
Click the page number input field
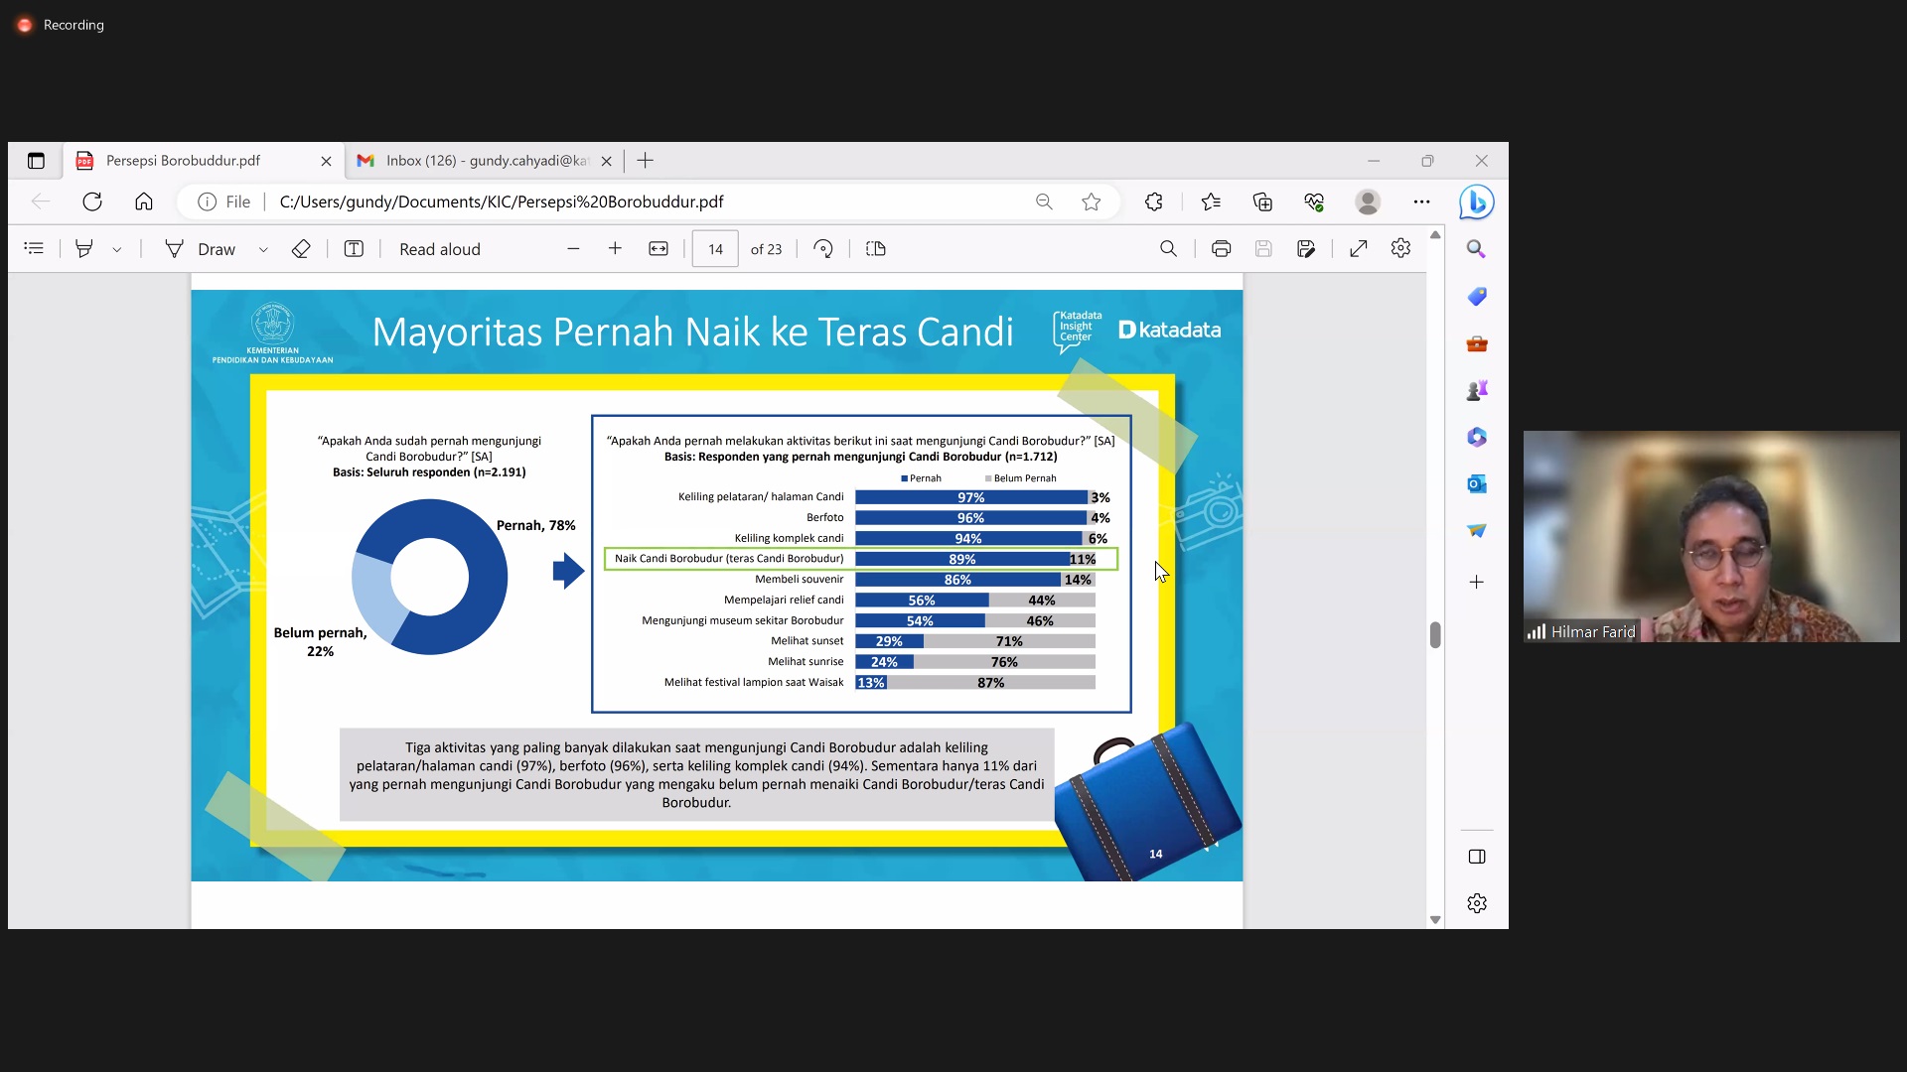pos(715,249)
